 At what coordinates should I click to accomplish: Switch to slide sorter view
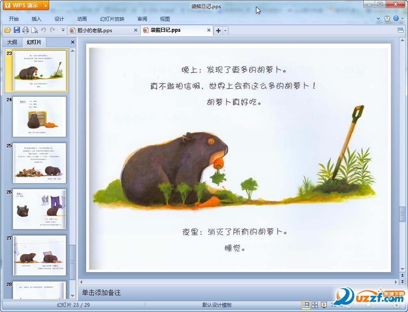pos(315,305)
